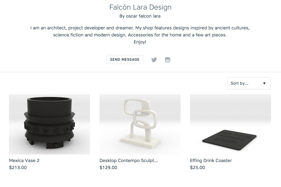
Task: Open the Effing Drink Coaster product image
Action: click(x=230, y=124)
